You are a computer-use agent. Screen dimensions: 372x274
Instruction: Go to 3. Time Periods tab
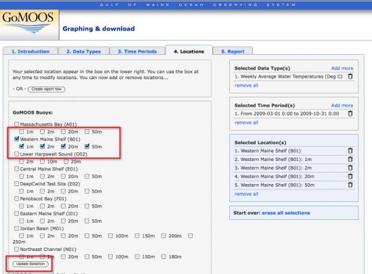137,51
